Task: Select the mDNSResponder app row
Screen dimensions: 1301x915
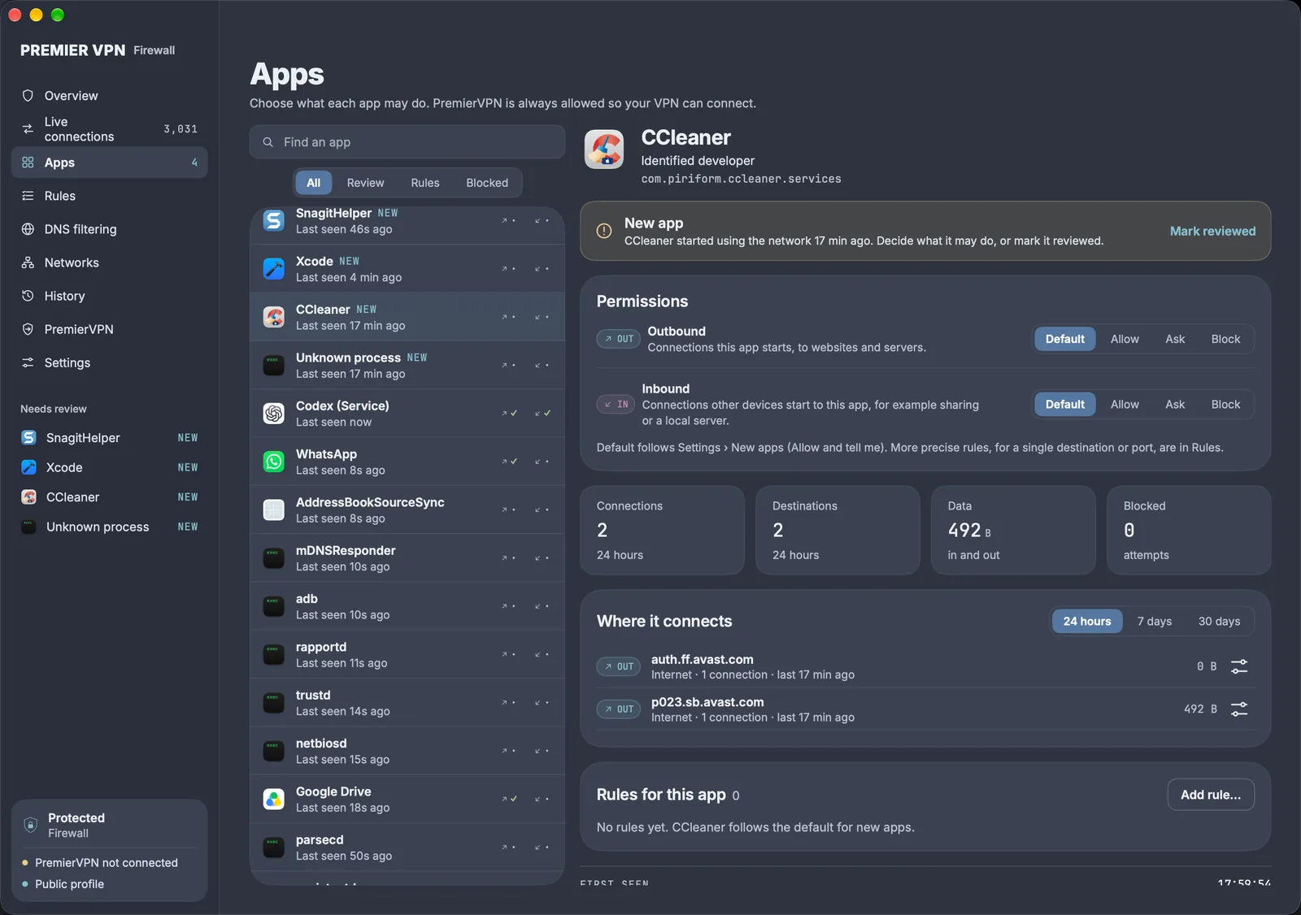Action: (407, 558)
